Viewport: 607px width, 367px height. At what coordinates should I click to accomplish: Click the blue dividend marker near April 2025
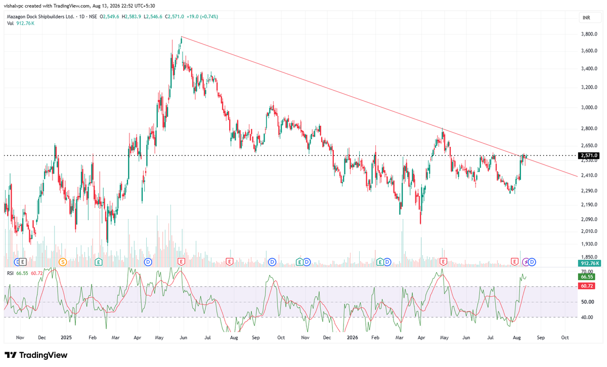pos(148,262)
